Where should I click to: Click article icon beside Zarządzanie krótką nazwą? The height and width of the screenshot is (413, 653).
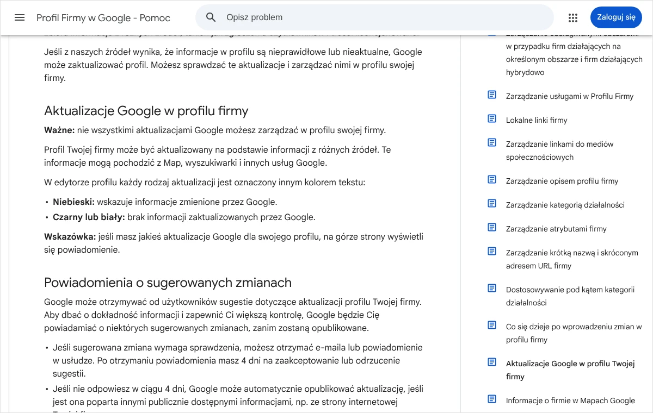point(492,251)
